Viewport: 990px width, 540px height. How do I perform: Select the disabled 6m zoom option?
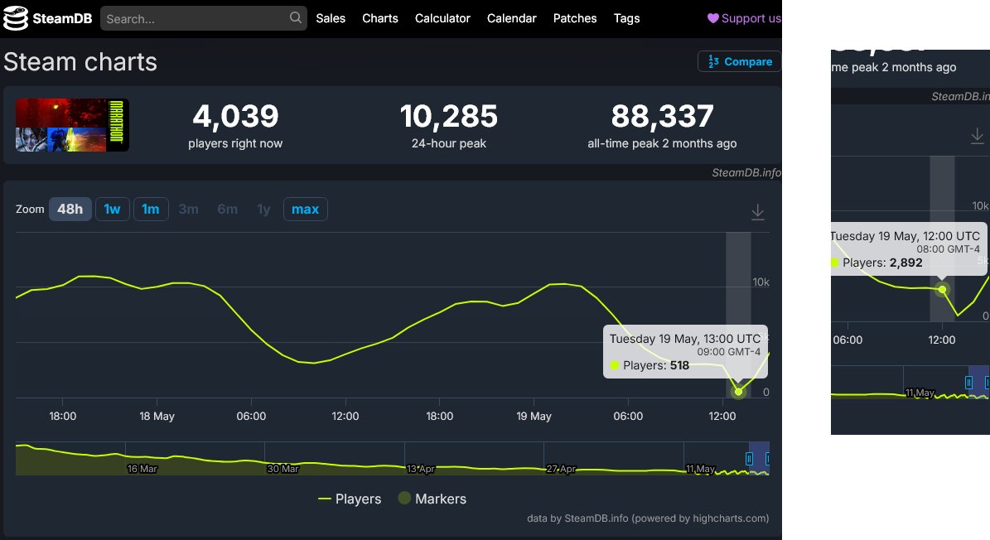(x=227, y=209)
